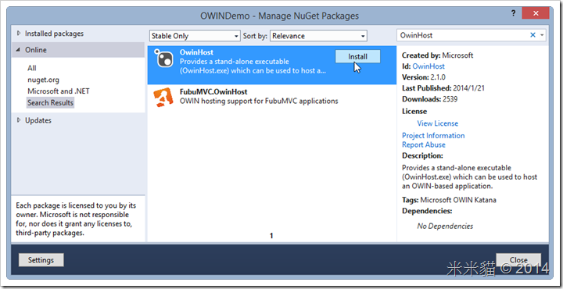Open the Stable Only dropdown

(x=195, y=36)
